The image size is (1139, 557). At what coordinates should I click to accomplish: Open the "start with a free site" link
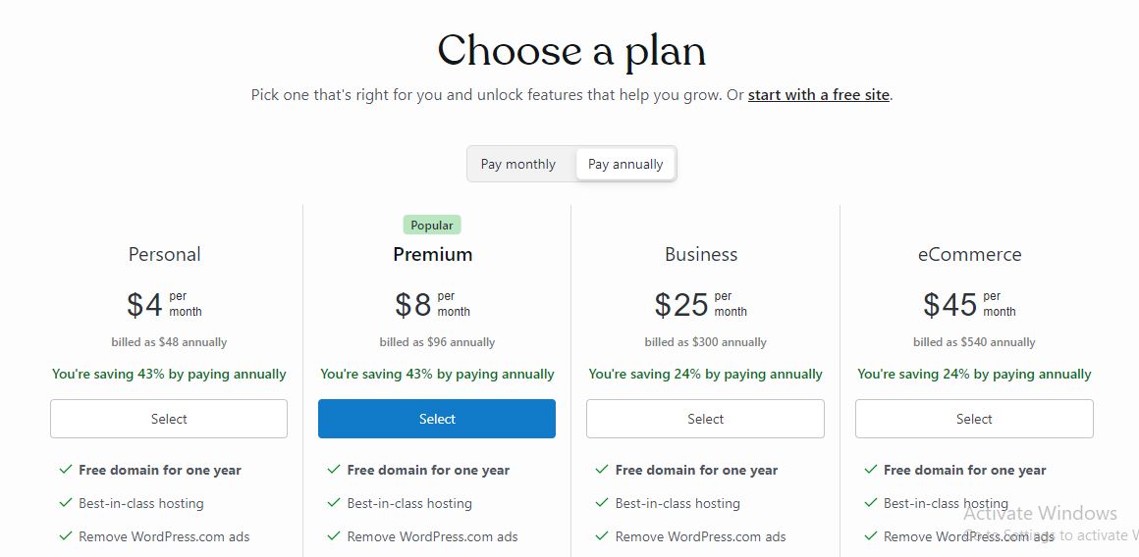pyautogui.click(x=818, y=95)
